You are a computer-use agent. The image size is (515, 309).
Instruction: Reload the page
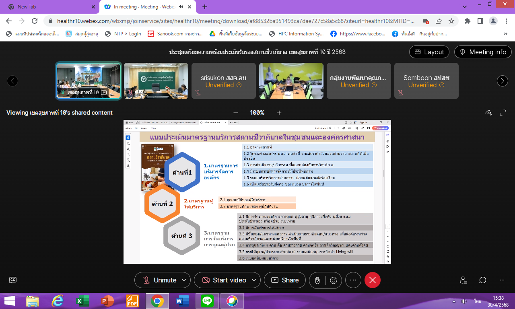click(x=35, y=21)
